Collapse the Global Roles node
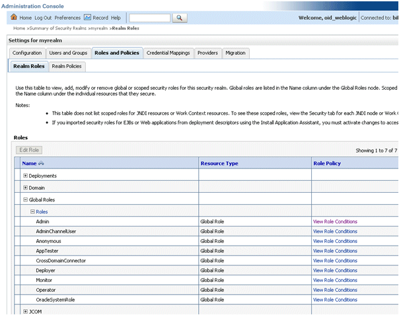The height and width of the screenshot is (315, 399). coord(26,199)
